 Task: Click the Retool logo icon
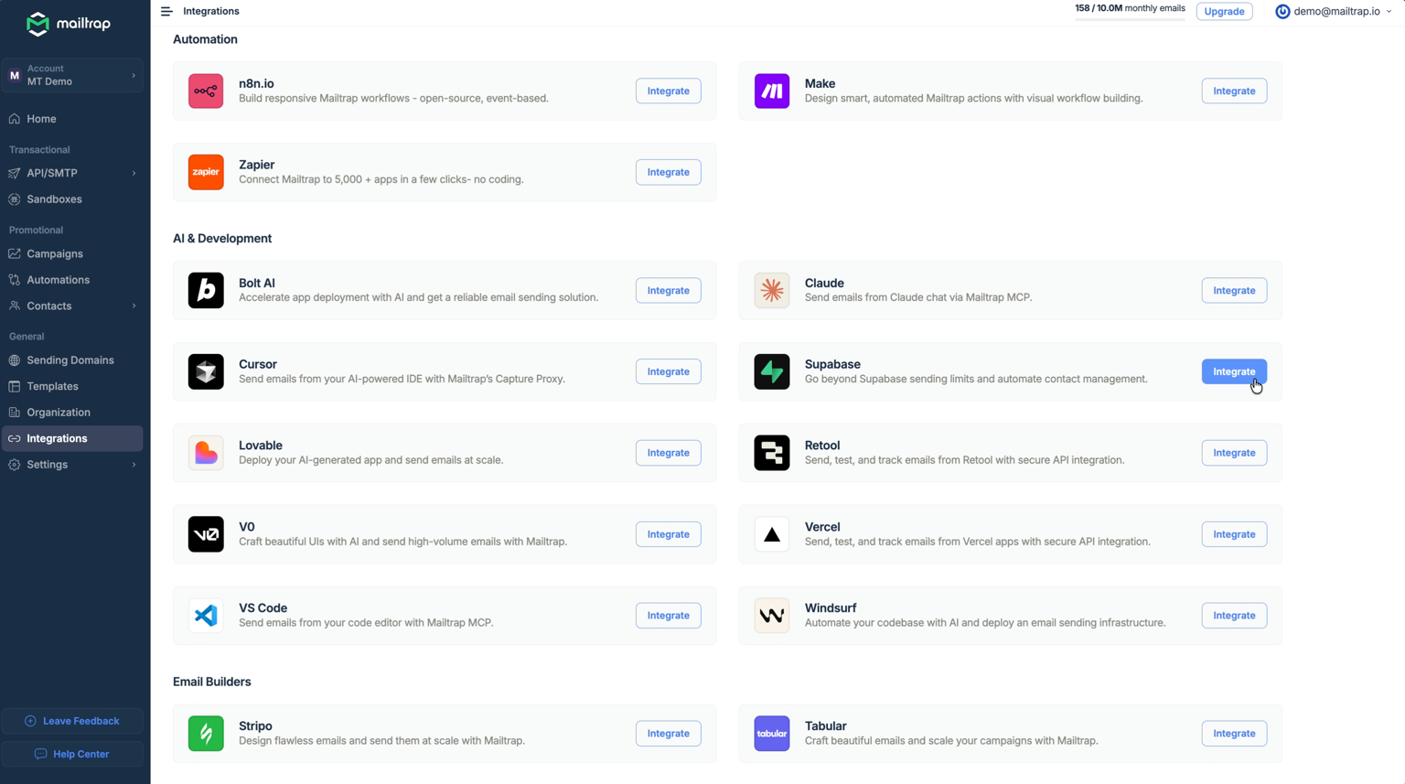[771, 453]
